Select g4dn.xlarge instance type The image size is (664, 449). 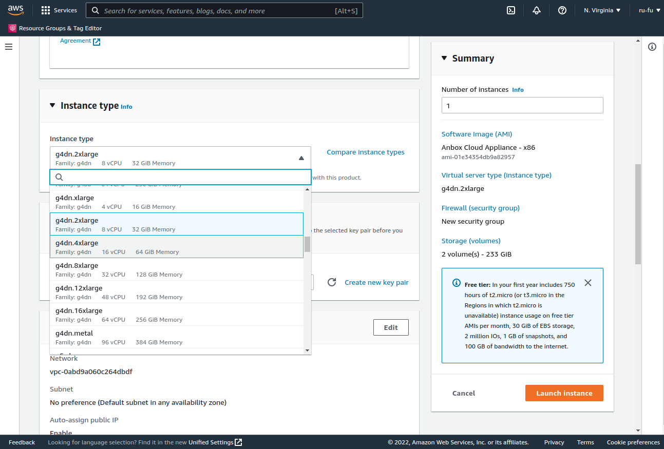coord(177,202)
